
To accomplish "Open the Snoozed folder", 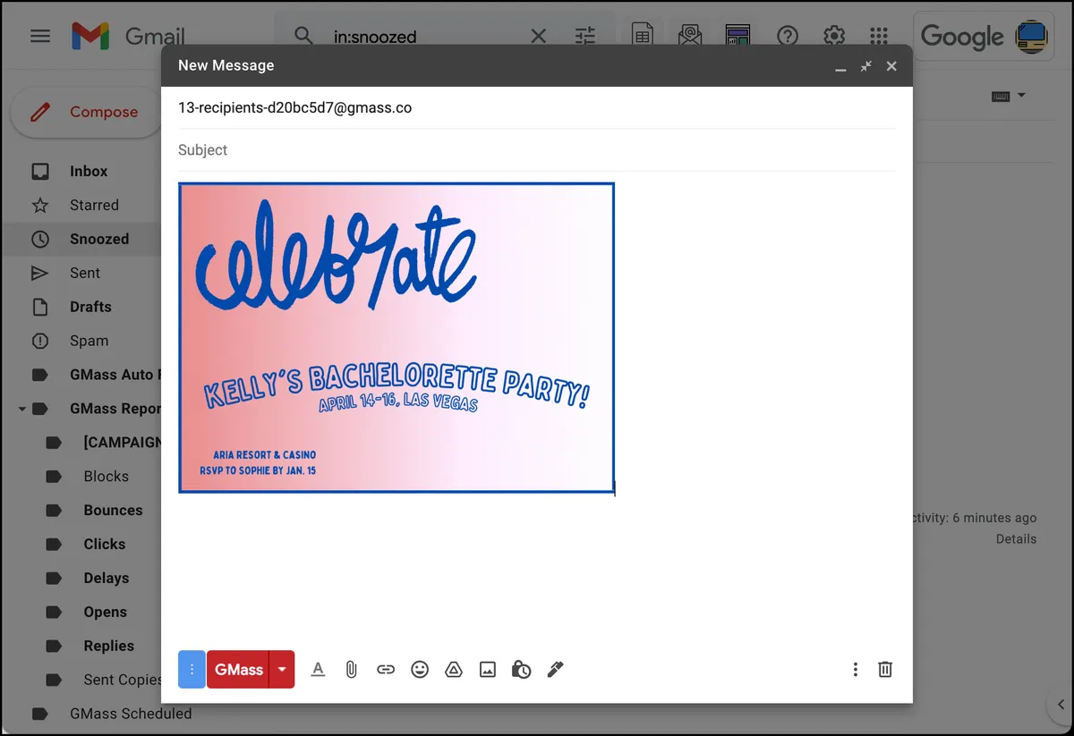I will point(99,239).
